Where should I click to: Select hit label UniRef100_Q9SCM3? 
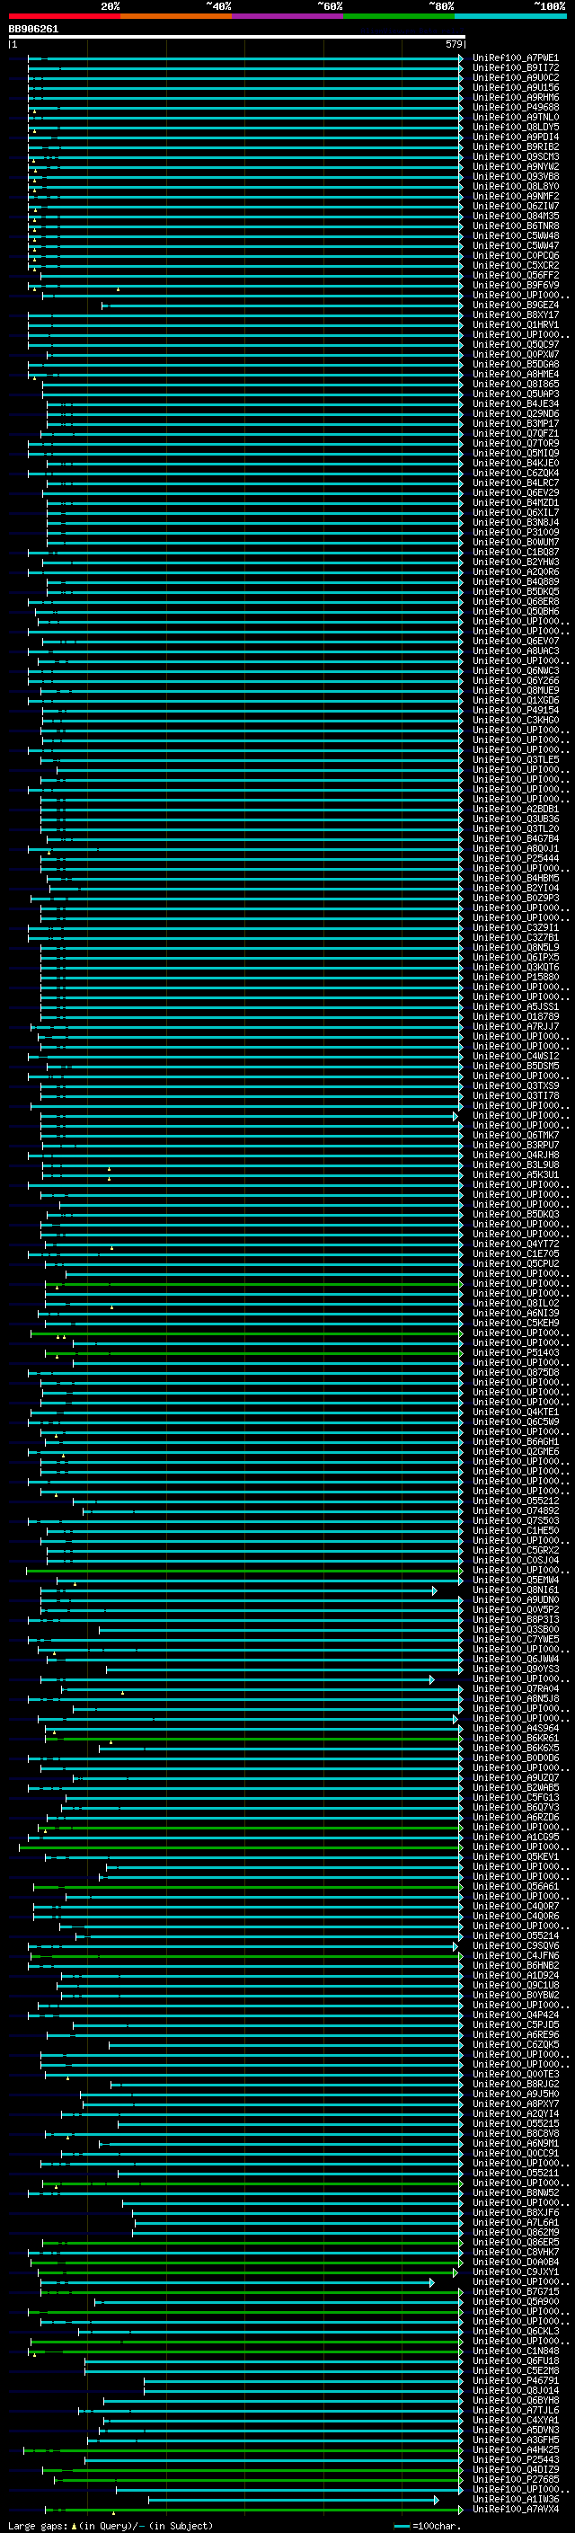(x=515, y=156)
